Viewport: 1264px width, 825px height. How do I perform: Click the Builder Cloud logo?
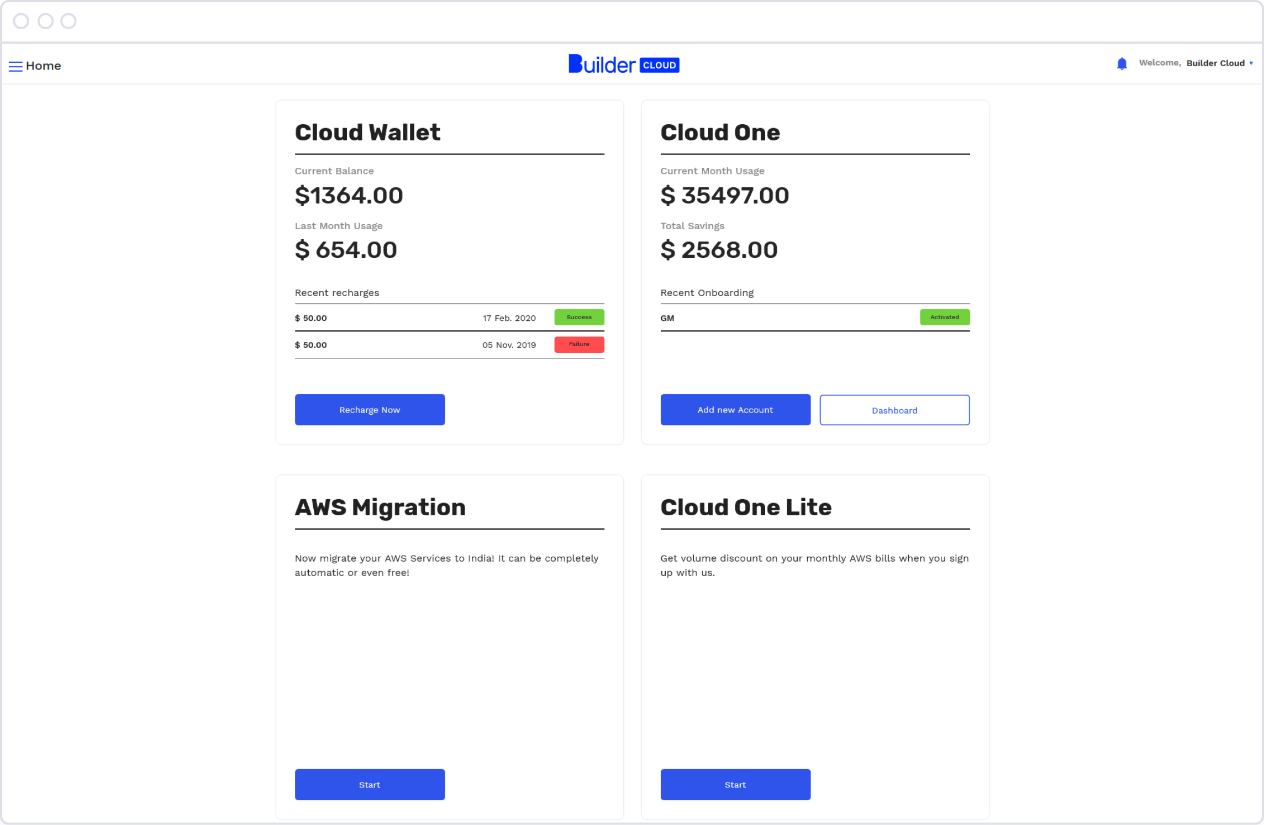pyautogui.click(x=624, y=64)
